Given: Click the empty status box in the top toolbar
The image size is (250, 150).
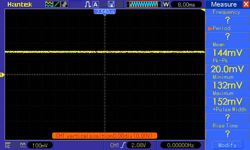Looking at the screenshot, I should 76,4.
